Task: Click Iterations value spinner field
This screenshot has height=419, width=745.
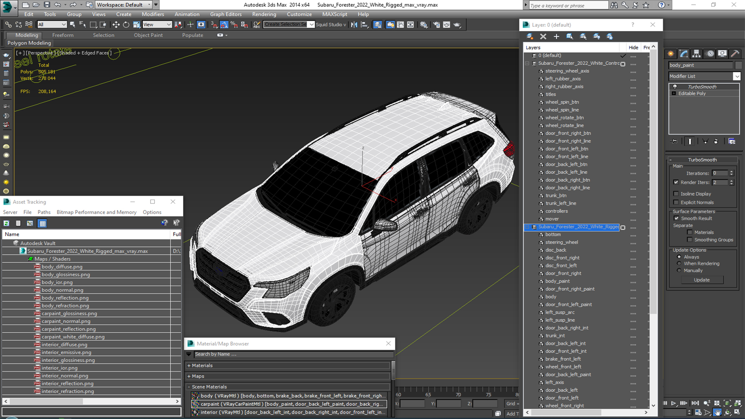Action: pyautogui.click(x=721, y=173)
